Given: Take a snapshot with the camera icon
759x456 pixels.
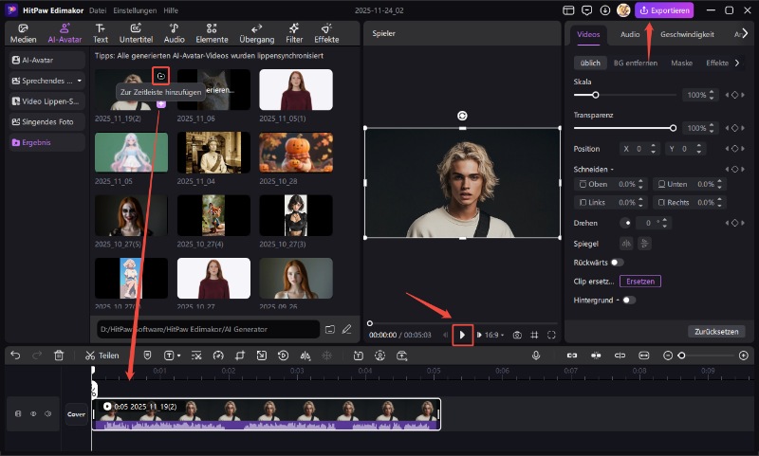Looking at the screenshot, I should coord(517,335).
